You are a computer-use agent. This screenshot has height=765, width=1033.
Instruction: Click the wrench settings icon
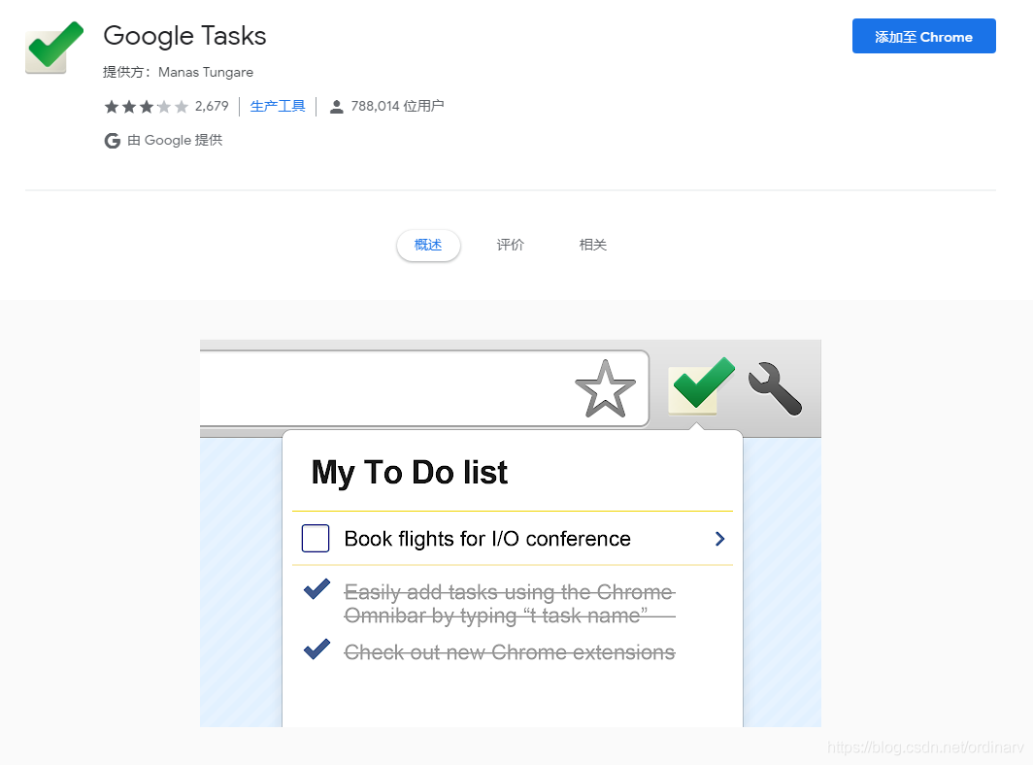point(776,388)
